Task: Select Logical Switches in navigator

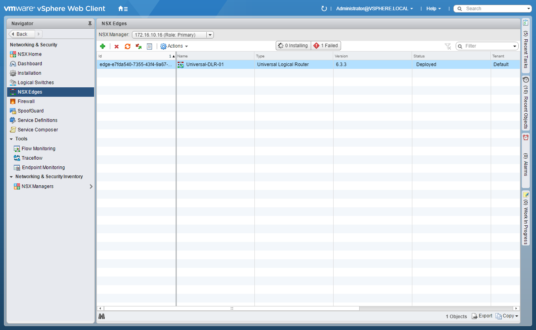Action: click(x=35, y=83)
